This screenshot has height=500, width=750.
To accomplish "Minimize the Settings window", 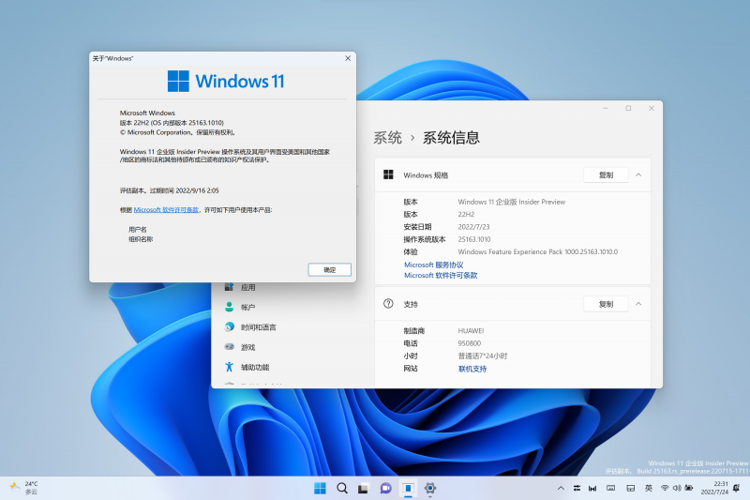I will (x=606, y=109).
